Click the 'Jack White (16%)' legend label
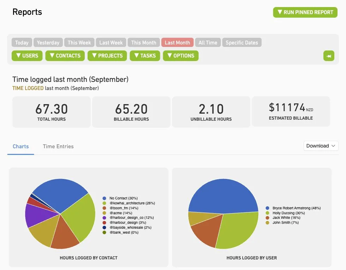Viewport: 346px width, 270px height. 286,218
